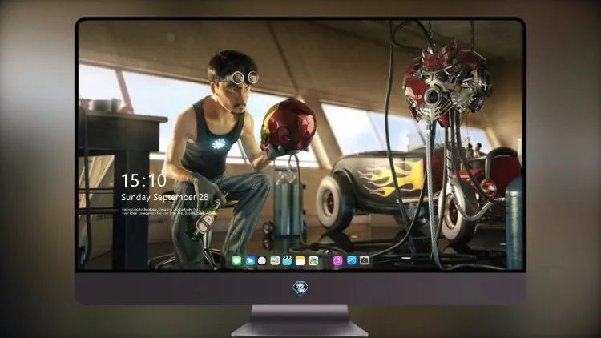Viewport: 601px width, 338px height.
Task: Click the red Iron Man helmet in wallpaper
Action: 288,125
